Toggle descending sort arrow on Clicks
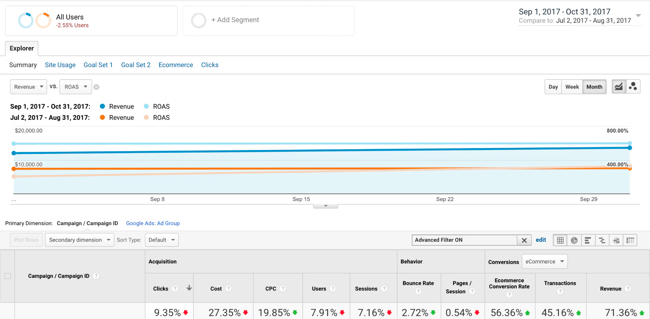This screenshot has height=319, width=650. (x=189, y=288)
